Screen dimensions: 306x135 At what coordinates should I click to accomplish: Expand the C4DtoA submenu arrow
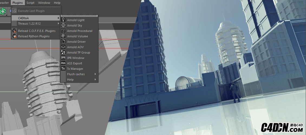[58, 18]
